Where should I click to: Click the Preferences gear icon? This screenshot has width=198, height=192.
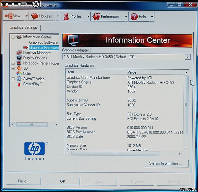[x=96, y=16]
